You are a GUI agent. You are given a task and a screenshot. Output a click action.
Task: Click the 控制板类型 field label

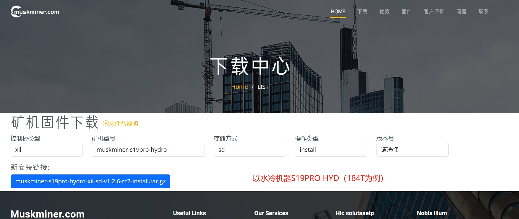[25, 138]
